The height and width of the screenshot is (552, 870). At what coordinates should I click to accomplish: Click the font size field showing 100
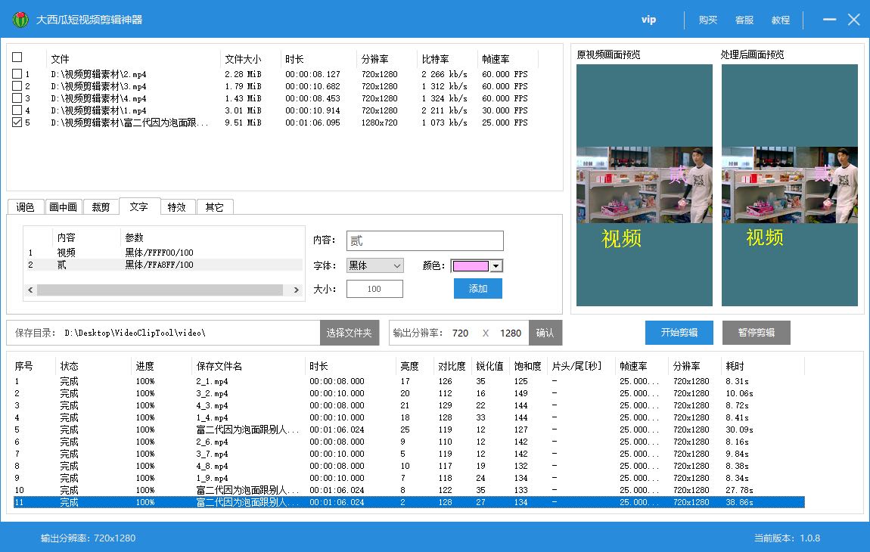click(374, 289)
